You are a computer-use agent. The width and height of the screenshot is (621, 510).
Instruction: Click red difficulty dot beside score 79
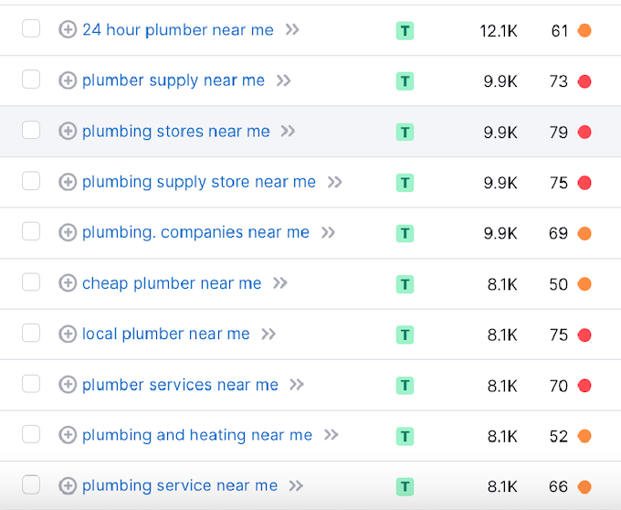click(584, 132)
